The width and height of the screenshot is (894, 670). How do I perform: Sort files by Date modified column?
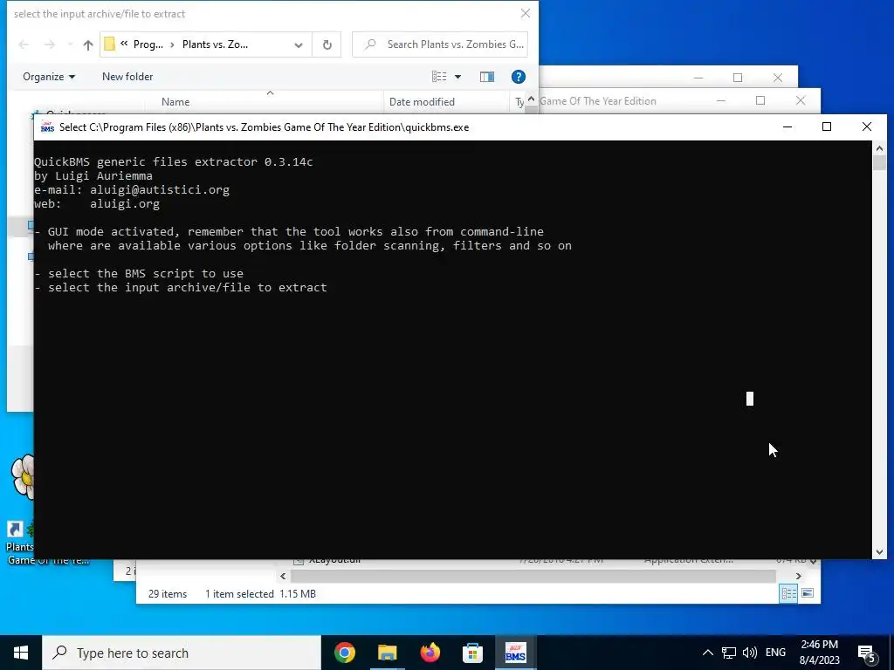tap(422, 102)
